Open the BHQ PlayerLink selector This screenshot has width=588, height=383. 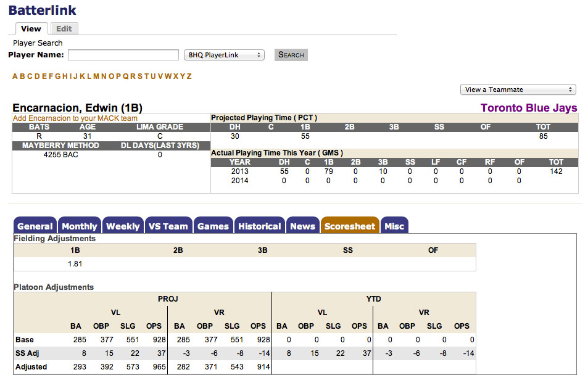click(223, 54)
